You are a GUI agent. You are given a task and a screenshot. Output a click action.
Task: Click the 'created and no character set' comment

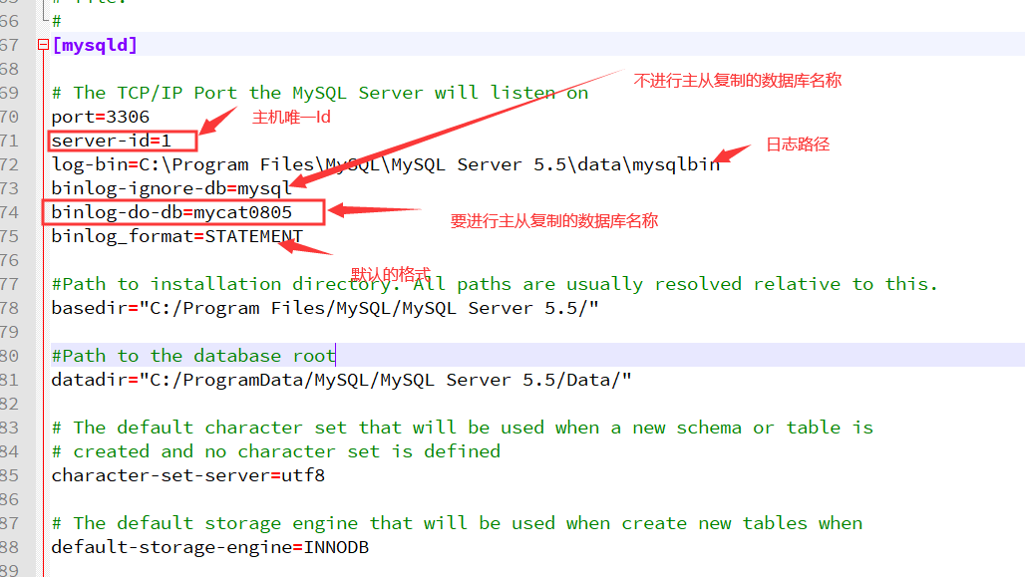[x=276, y=451]
